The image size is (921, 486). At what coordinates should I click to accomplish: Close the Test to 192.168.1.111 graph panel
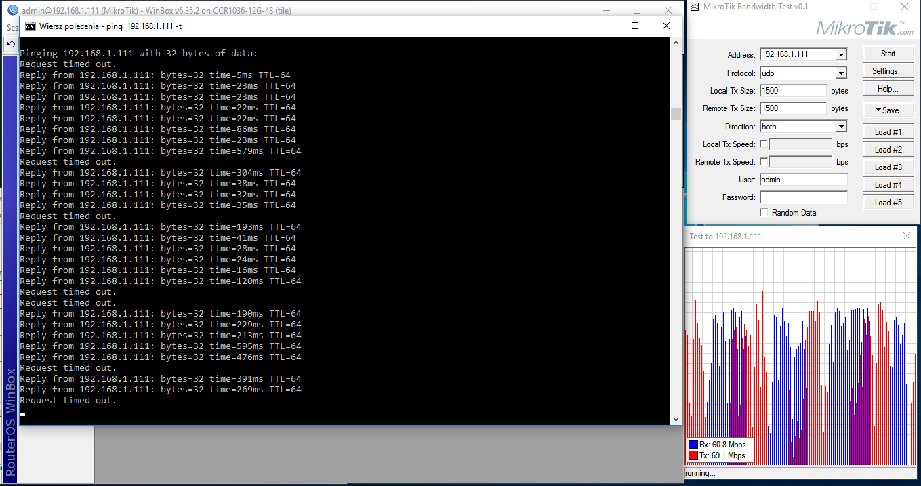tap(907, 236)
